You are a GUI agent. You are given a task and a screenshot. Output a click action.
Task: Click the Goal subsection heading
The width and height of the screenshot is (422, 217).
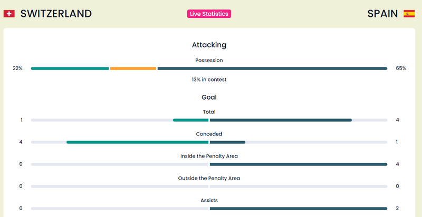209,97
